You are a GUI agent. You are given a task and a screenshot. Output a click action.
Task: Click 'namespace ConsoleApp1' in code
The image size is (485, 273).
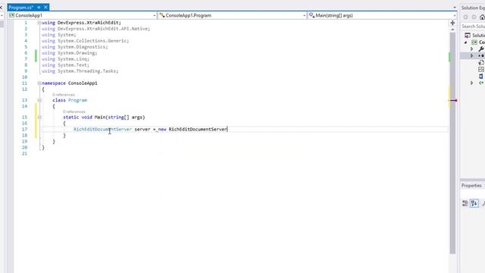tap(70, 83)
